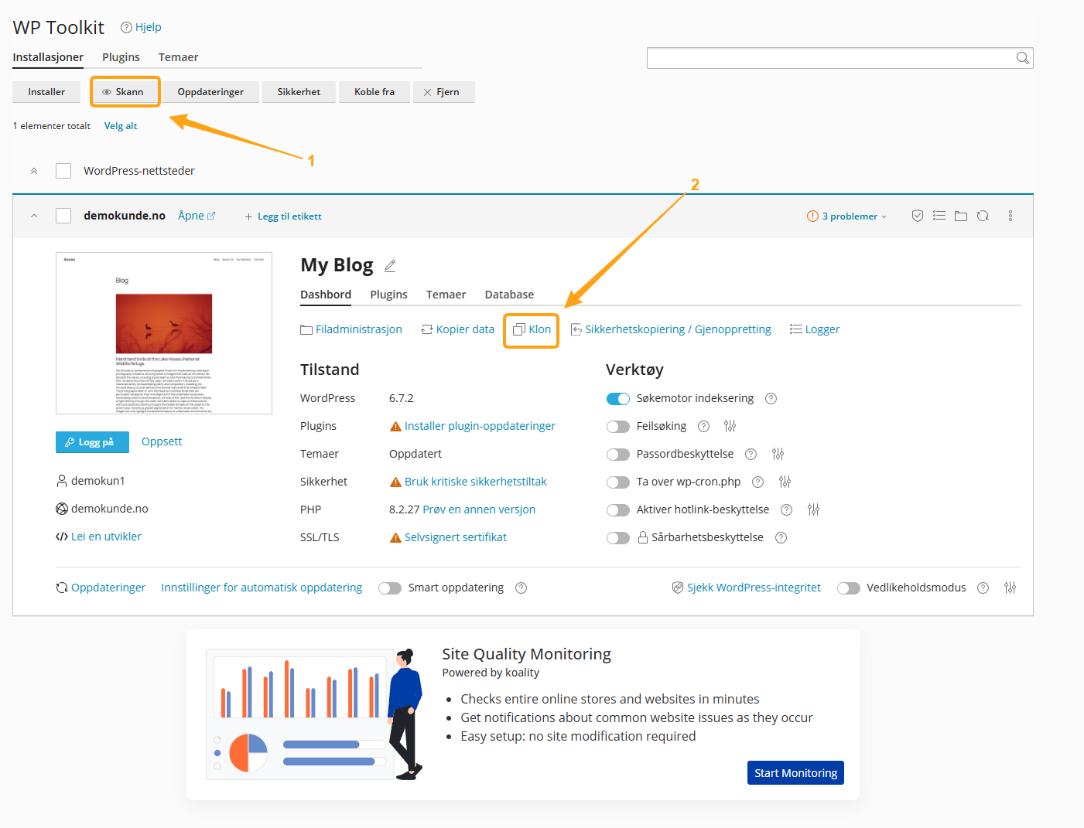Click help icon beside Vedlikeholdsmodus
This screenshot has height=828, width=1084.
983,588
